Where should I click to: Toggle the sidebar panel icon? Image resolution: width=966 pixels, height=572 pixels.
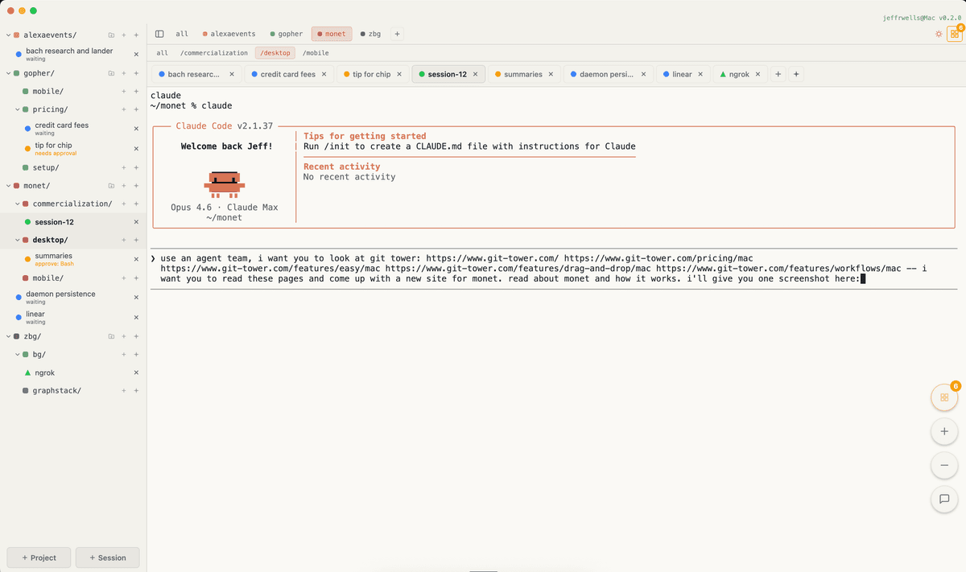(x=159, y=33)
